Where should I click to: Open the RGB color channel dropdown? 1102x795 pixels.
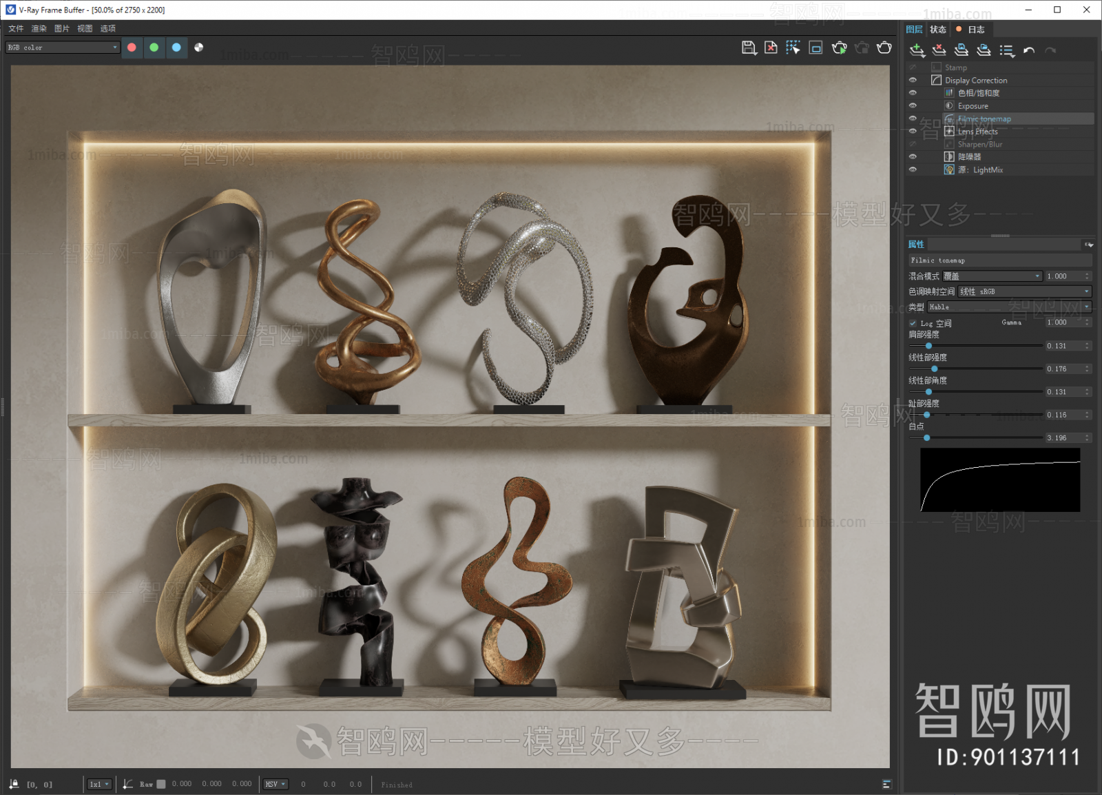[x=63, y=48]
